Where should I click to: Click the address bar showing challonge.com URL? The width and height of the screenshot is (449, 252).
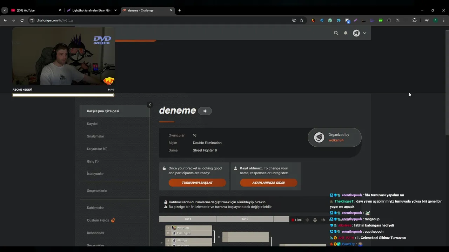point(167,20)
